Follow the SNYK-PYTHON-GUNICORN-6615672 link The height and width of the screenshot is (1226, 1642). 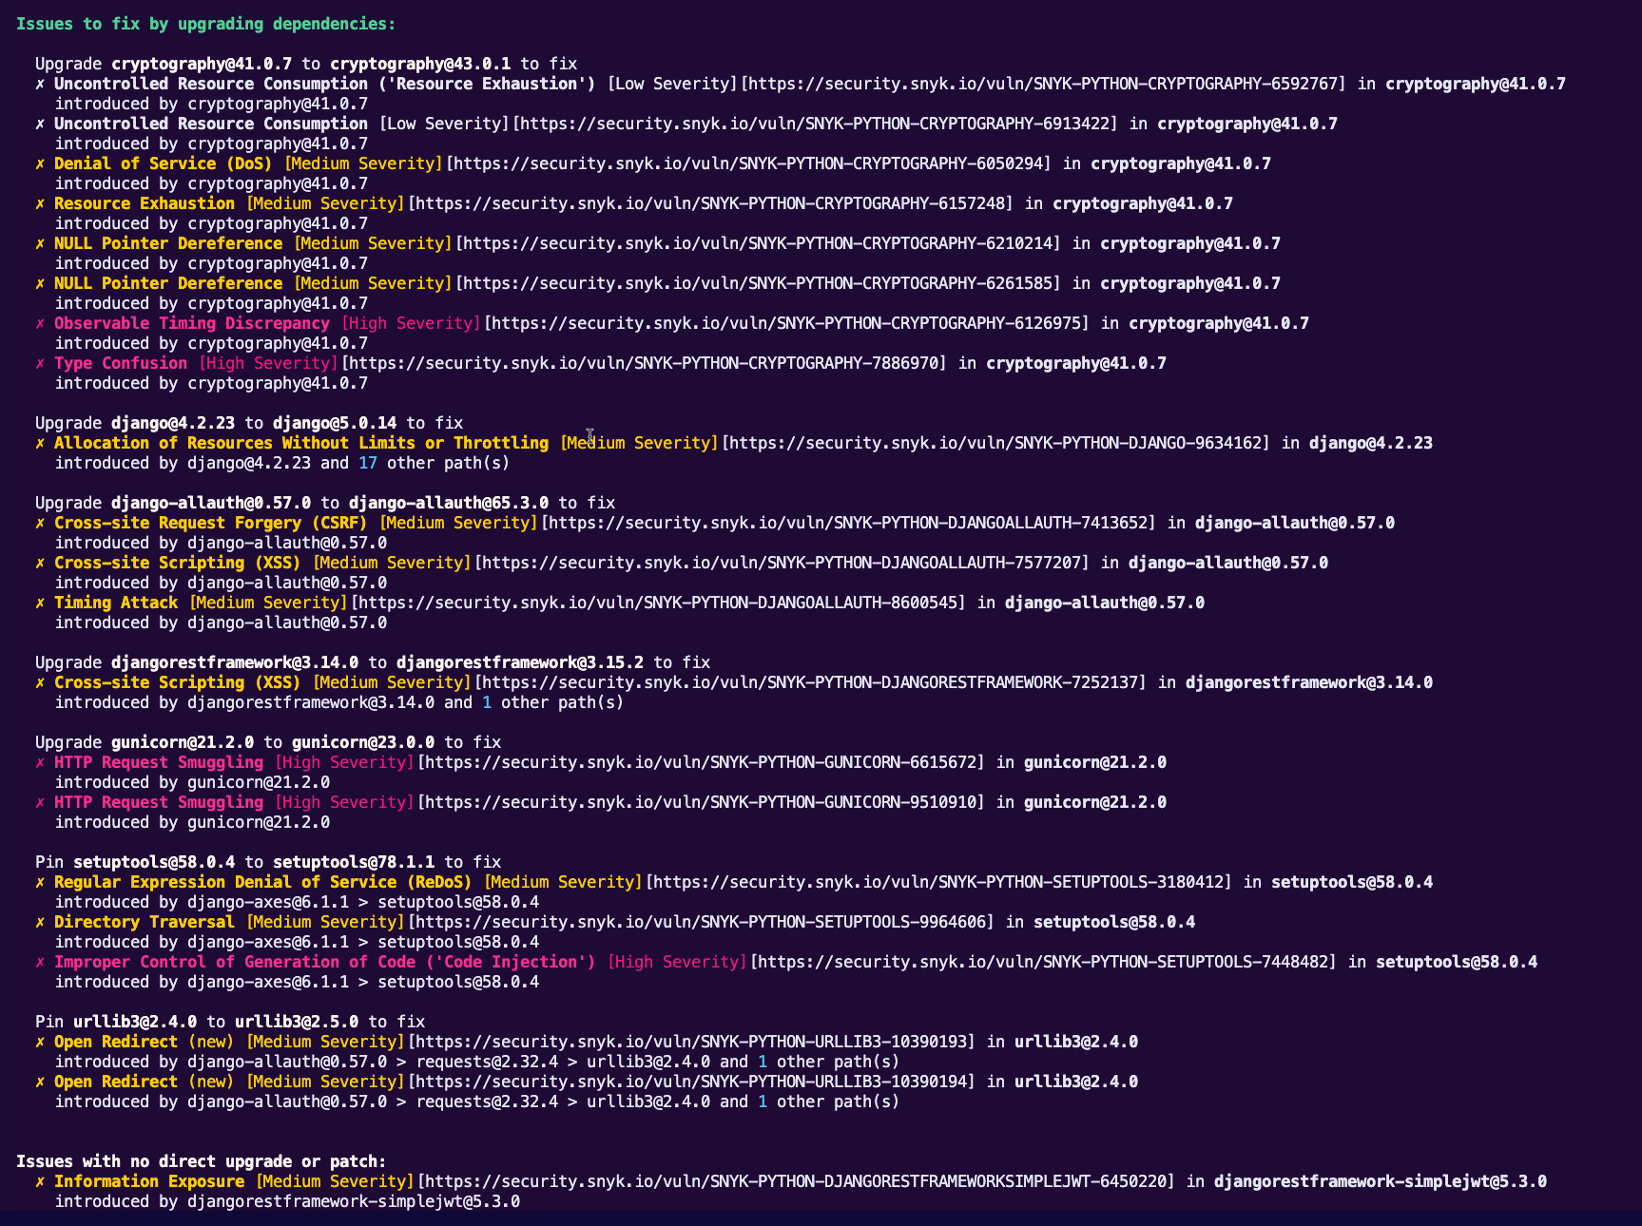coord(701,762)
